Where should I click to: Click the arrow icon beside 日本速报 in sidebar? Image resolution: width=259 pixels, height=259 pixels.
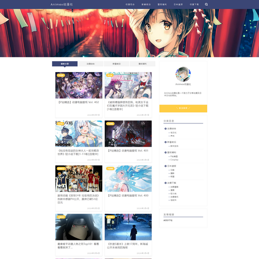coord(165,165)
